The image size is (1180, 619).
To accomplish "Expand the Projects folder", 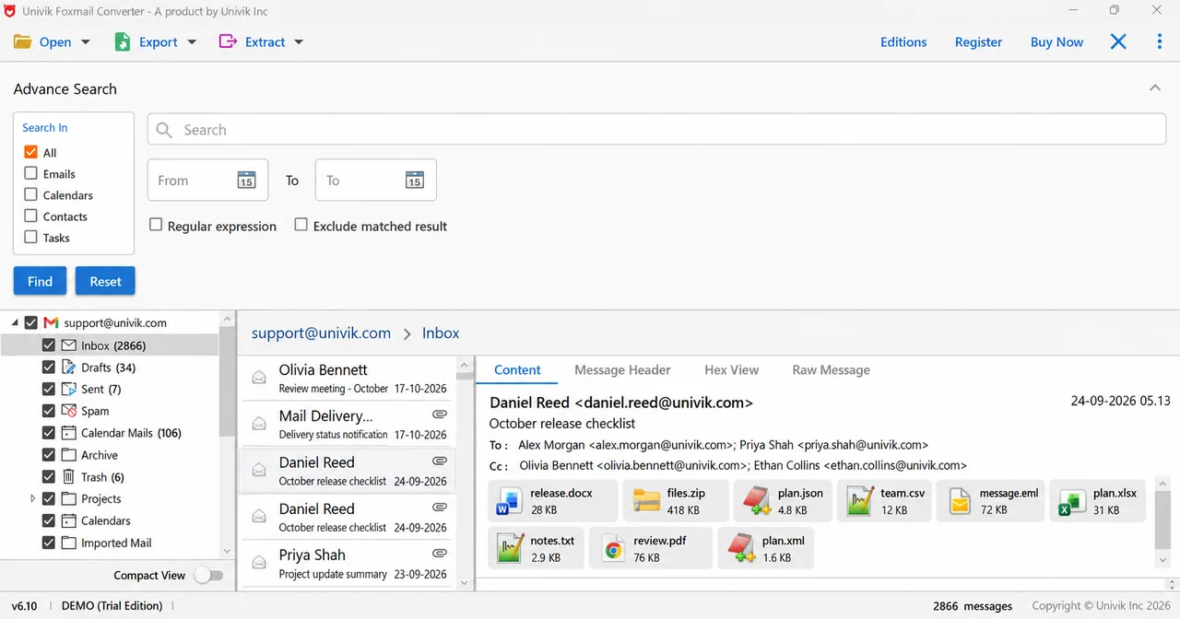I will pyautogui.click(x=33, y=498).
